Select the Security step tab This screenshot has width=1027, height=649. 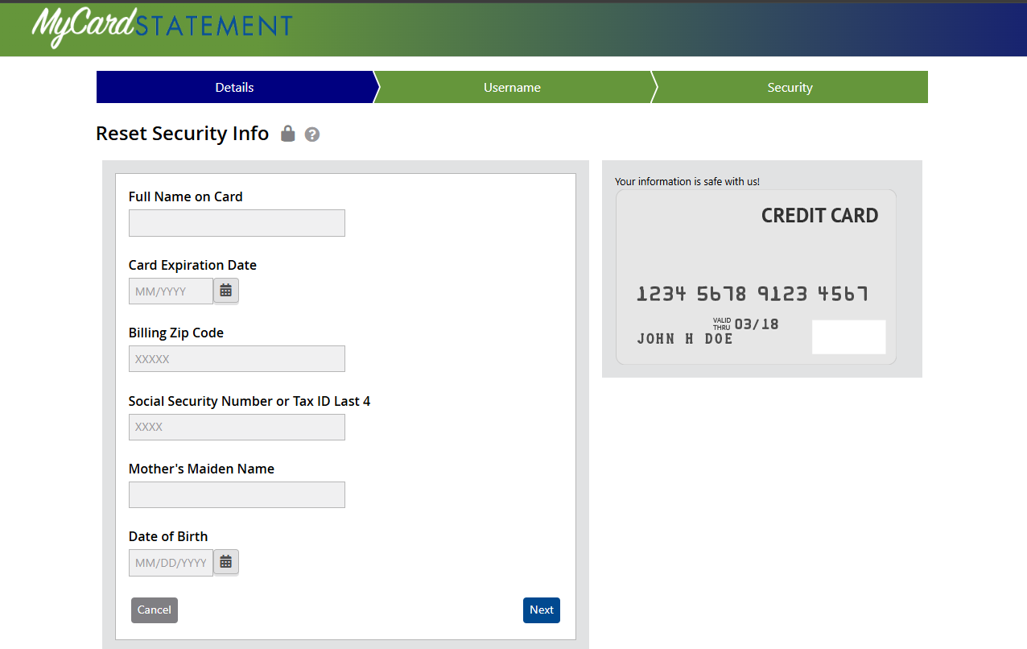(x=790, y=87)
